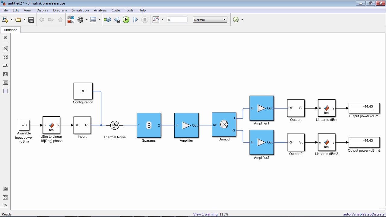Select the -70 constant block
Image resolution: width=386 pixels, height=217 pixels.
[24, 125]
